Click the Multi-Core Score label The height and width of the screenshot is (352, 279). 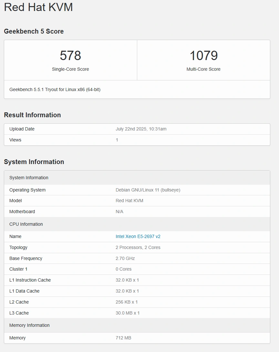pos(203,69)
